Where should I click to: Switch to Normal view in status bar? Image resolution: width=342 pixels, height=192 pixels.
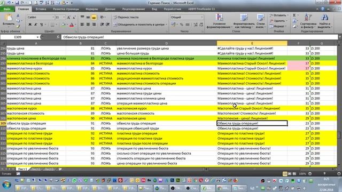tap(285, 174)
